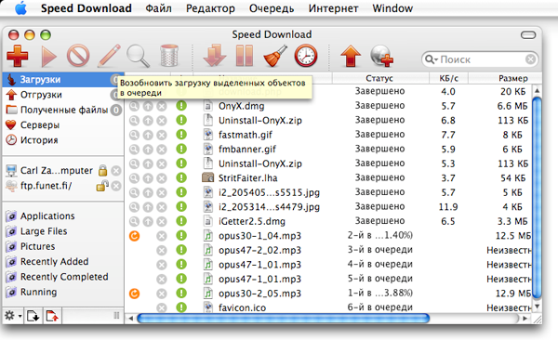The width and height of the screenshot is (558, 340).
Task: Add a new download with the red plus
Action: coord(17,56)
